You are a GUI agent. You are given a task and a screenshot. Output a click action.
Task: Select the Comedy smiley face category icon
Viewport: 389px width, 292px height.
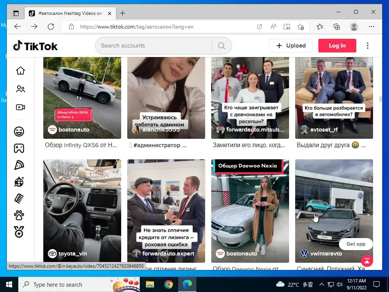[19, 131]
